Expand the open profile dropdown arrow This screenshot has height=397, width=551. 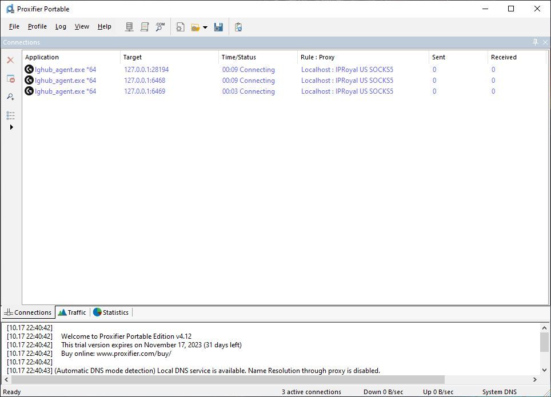[x=205, y=27]
